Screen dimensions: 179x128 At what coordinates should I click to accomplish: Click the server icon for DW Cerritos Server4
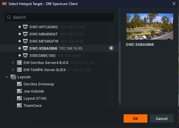[x=19, y=63]
